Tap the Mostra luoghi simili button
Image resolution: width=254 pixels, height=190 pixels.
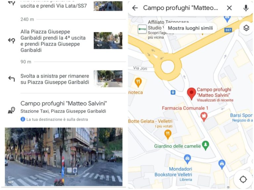coord(190,28)
